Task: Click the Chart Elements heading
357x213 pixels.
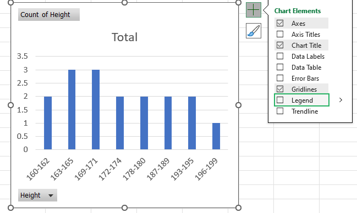Action: 298,10
